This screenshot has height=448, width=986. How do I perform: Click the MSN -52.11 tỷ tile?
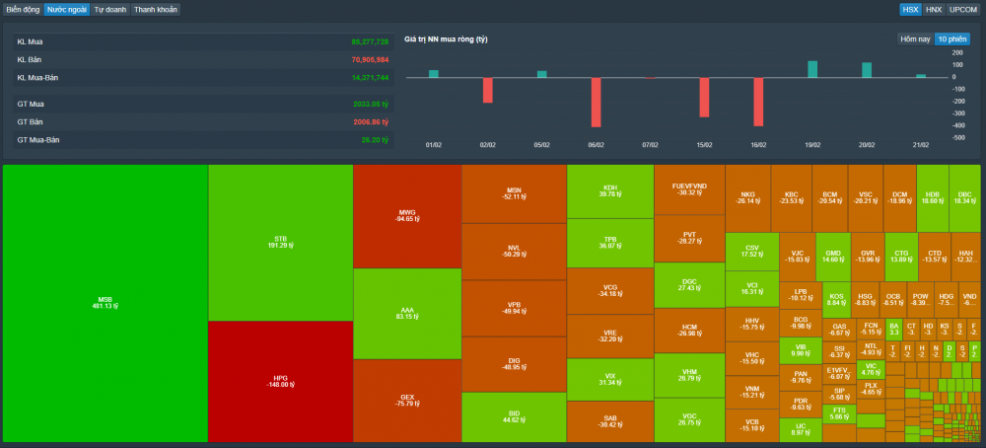[x=514, y=193]
